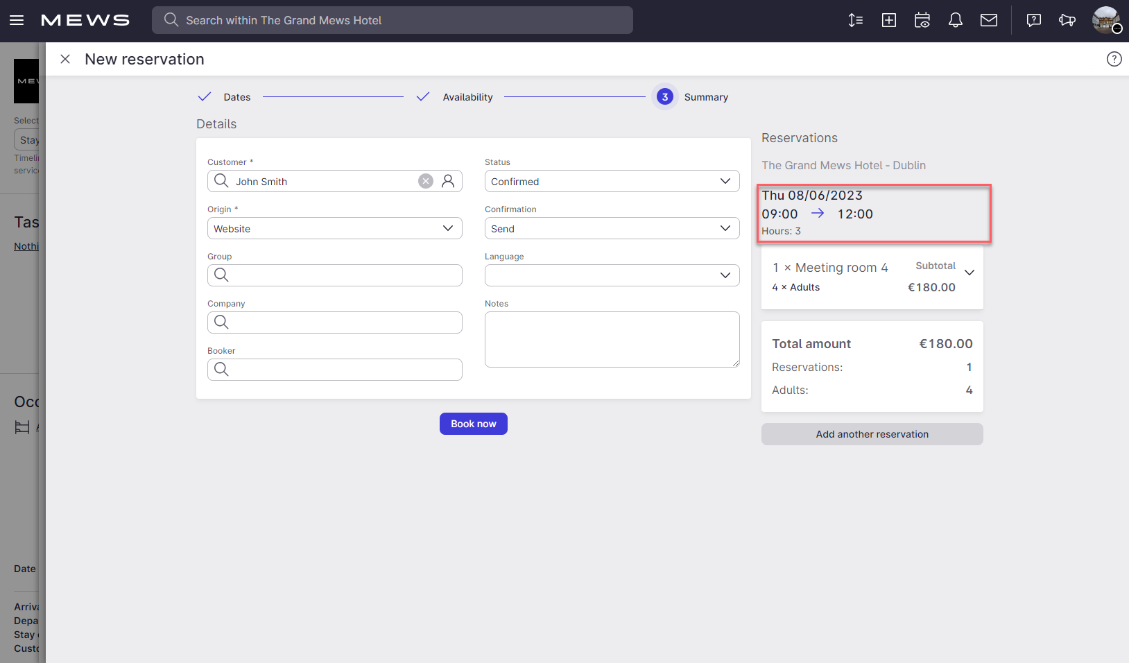Click the plus icon to create new item

pyautogui.click(x=888, y=20)
